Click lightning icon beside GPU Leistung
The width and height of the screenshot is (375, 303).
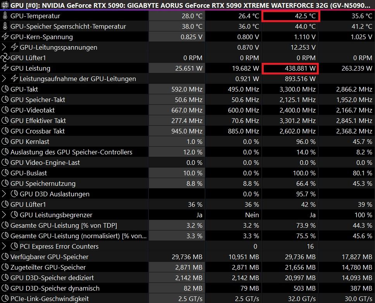[5, 68]
